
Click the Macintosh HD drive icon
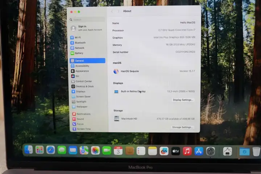click(x=117, y=119)
